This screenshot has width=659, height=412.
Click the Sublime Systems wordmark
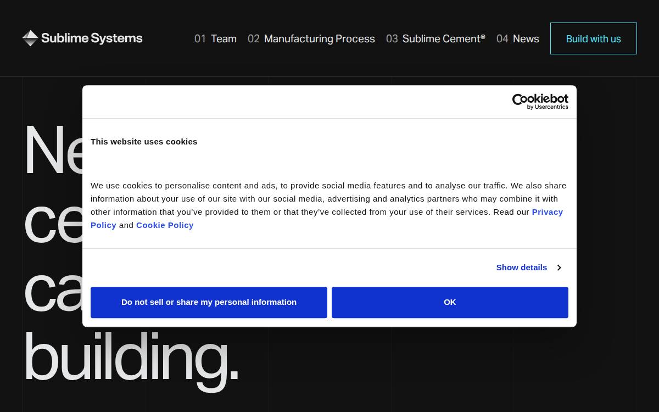pyautogui.click(x=92, y=38)
